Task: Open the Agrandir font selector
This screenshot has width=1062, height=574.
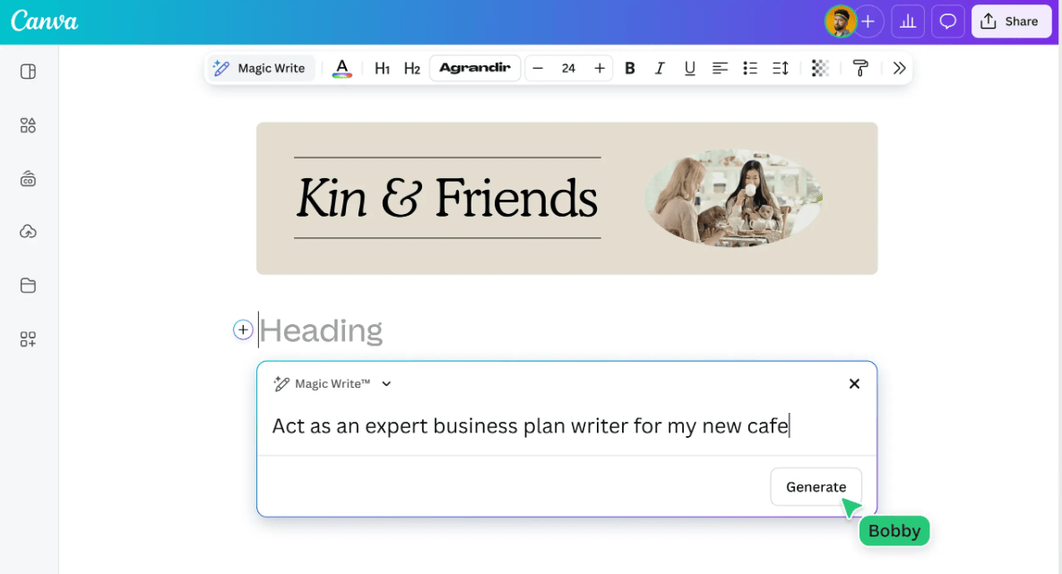Action: (x=475, y=68)
